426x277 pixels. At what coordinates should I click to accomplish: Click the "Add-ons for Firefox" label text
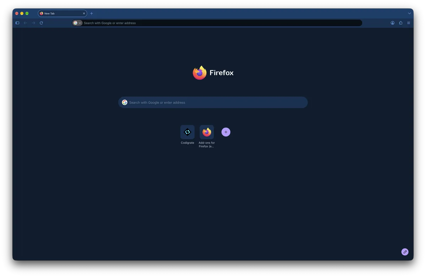click(x=207, y=145)
